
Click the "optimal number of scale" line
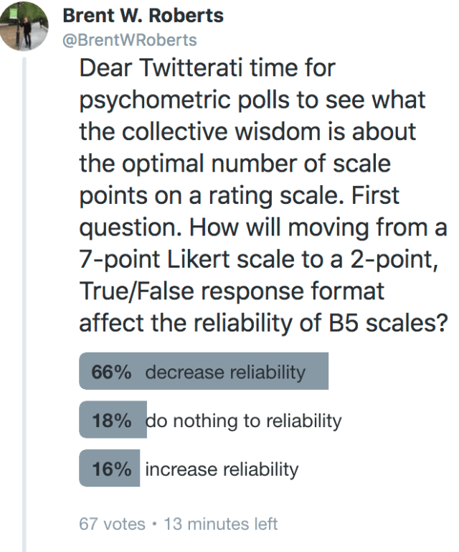pos(235,164)
